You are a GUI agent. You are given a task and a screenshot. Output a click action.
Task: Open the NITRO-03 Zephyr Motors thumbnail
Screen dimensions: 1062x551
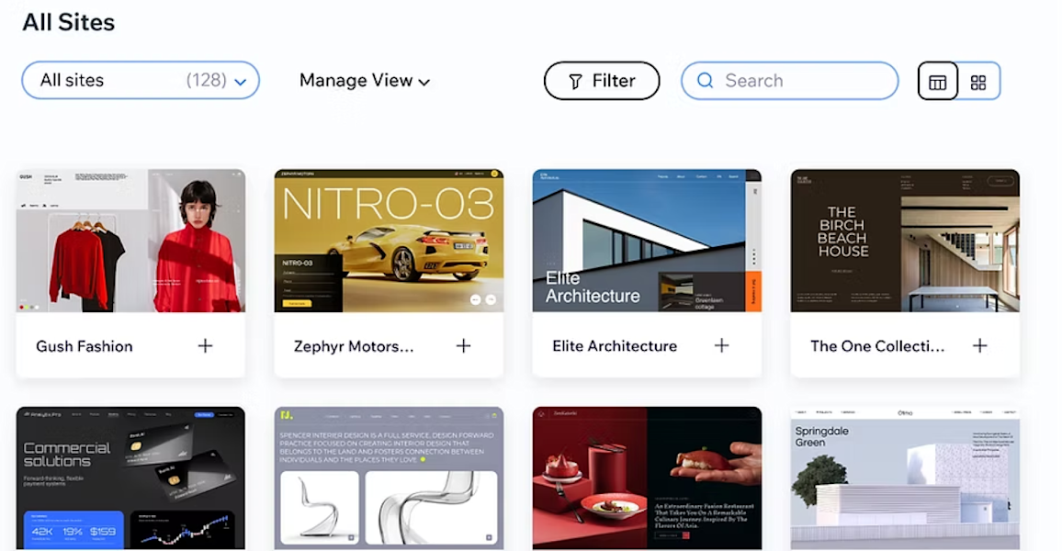point(389,241)
